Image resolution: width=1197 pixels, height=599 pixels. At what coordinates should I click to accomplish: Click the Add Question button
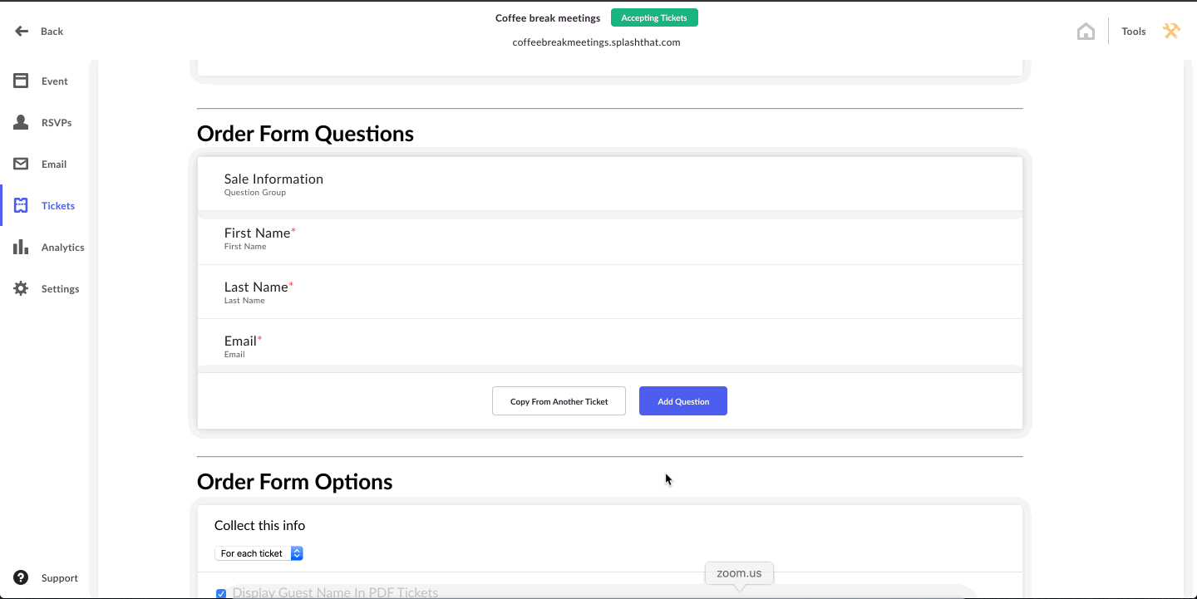click(683, 401)
